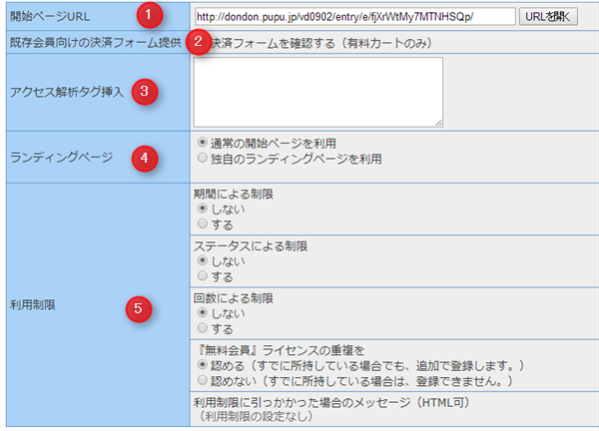Click red marker 4 next to ランディングページ
Screen dimensions: 599x431
(145, 158)
